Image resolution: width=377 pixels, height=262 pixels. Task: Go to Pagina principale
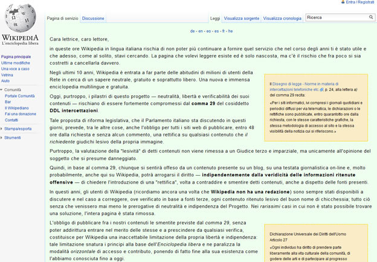tap(16, 57)
